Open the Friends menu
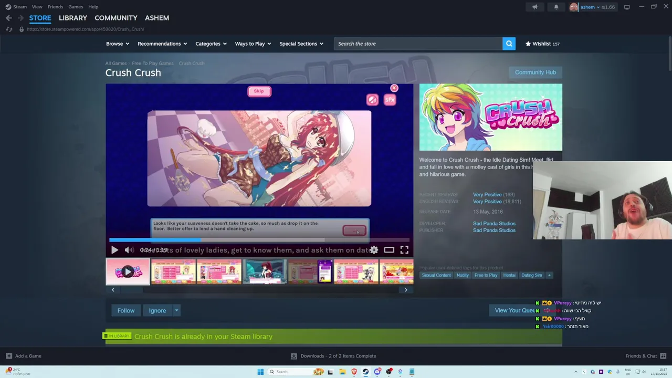 click(55, 7)
